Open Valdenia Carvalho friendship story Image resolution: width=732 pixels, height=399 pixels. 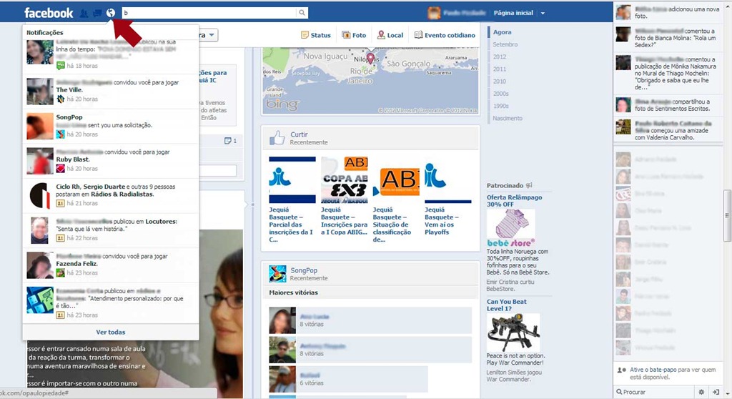[x=669, y=130]
